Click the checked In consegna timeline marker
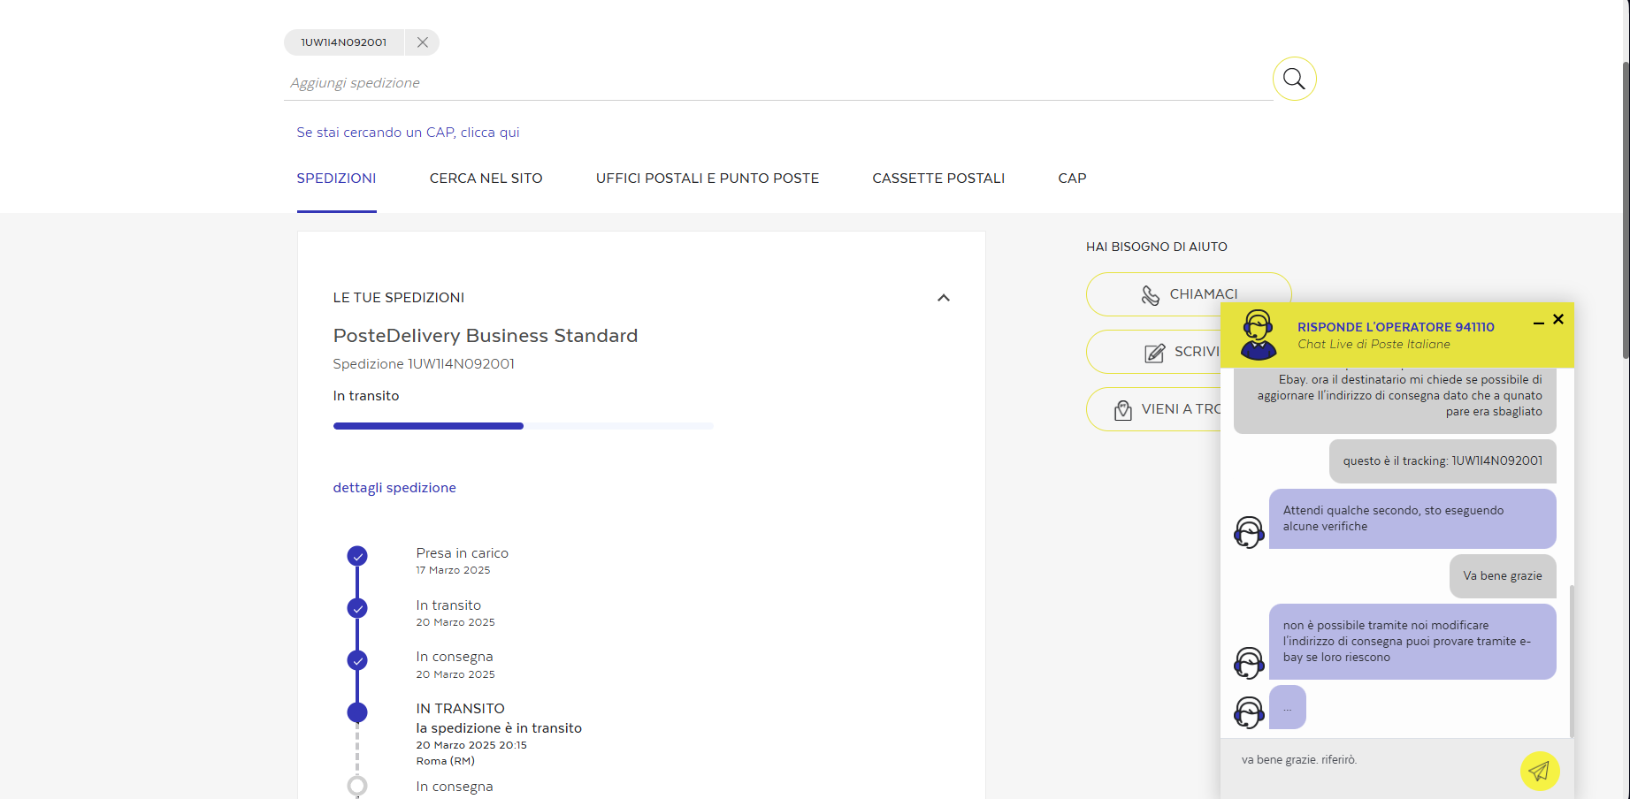The width and height of the screenshot is (1630, 799). (x=357, y=660)
